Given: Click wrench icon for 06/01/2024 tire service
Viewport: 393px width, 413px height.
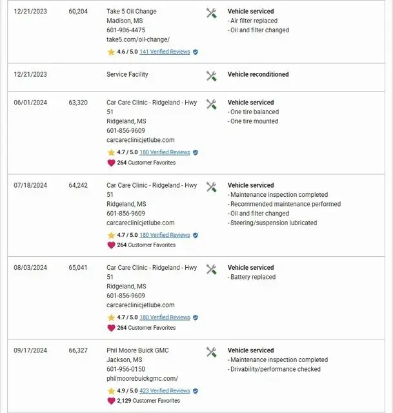Looking at the screenshot, I should [211, 104].
